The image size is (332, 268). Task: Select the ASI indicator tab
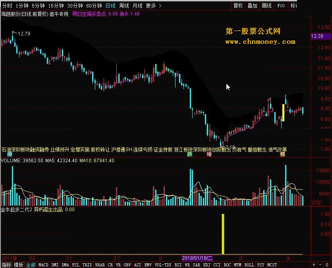pyautogui.click(x=138, y=265)
